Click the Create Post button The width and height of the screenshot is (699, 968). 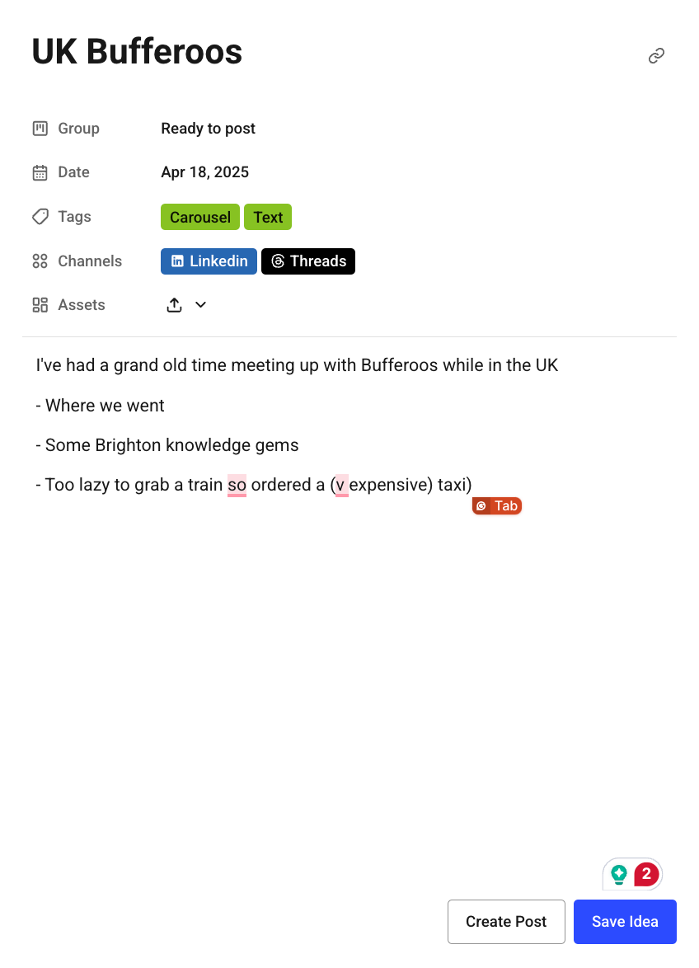[506, 922]
